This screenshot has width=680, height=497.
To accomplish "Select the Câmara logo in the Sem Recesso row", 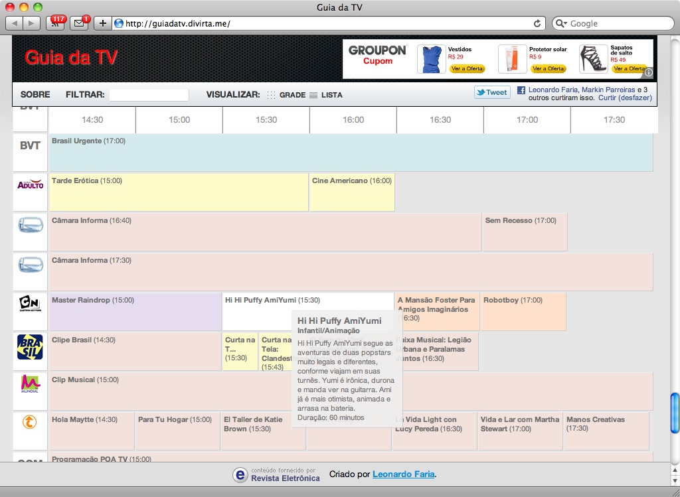I will tap(30, 226).
